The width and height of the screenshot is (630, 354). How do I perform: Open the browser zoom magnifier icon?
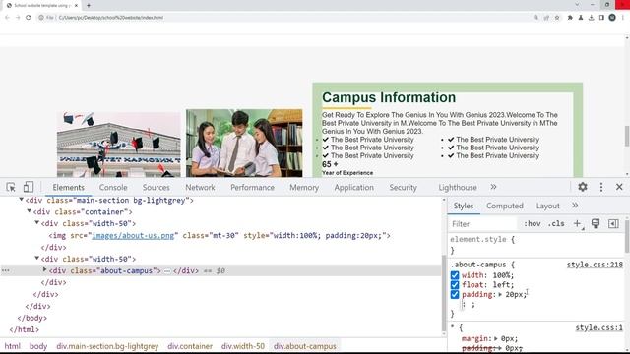(535, 18)
